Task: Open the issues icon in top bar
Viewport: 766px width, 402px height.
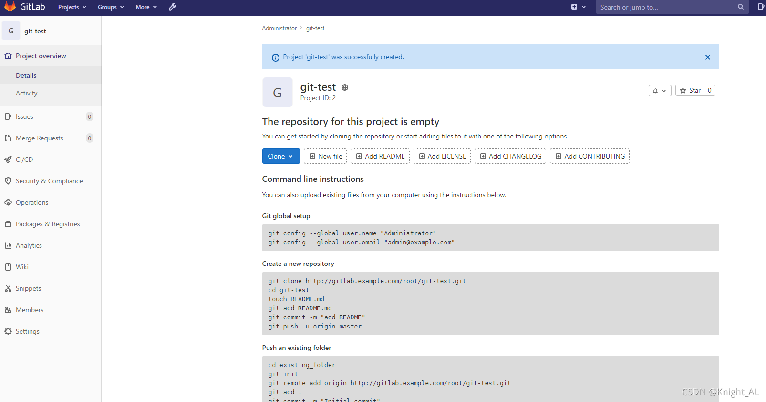Action: point(760,7)
